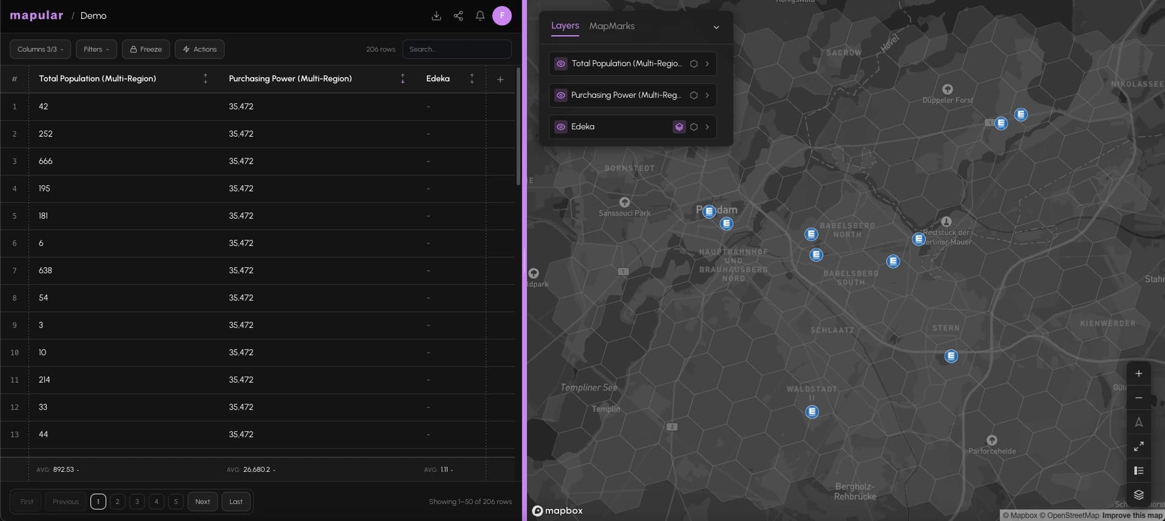The width and height of the screenshot is (1165, 521).
Task: Click the mapular logo
Action: 36,15
